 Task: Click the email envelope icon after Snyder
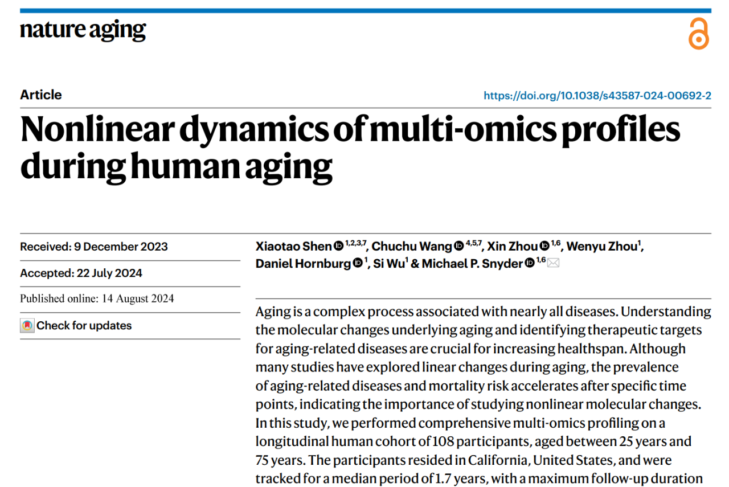[x=553, y=263]
